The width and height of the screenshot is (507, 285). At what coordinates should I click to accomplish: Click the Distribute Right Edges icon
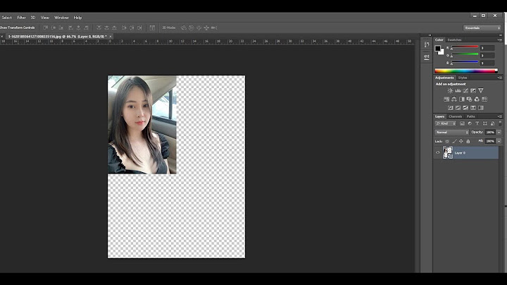(139, 28)
